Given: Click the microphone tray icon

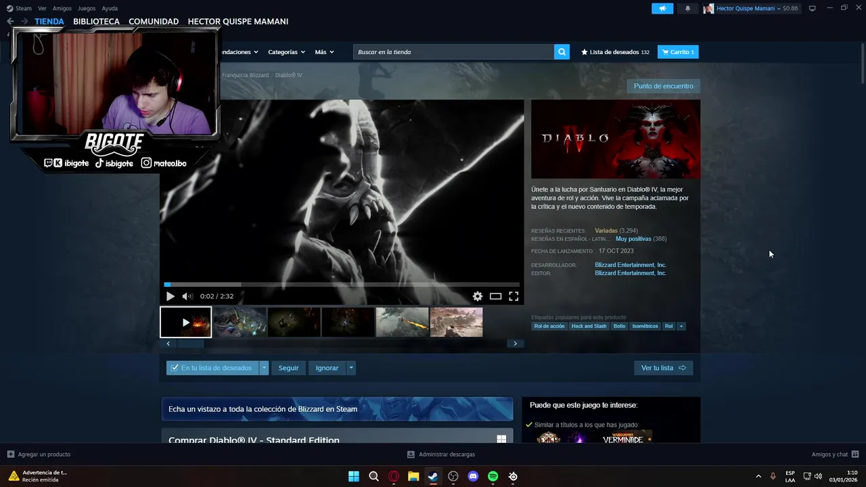Looking at the screenshot, I should (x=773, y=476).
